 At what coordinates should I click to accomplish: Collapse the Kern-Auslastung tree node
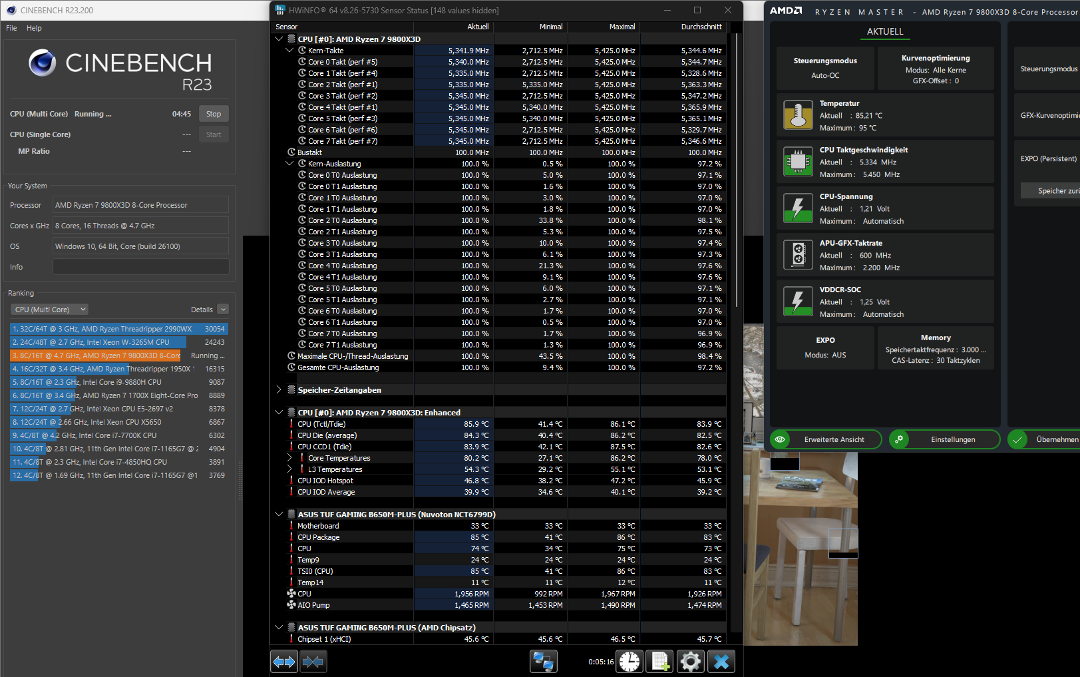289,164
